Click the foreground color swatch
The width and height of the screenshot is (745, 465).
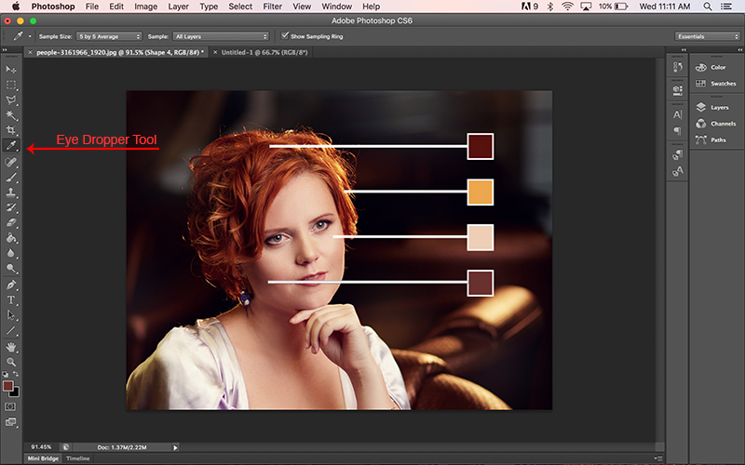(x=7, y=385)
